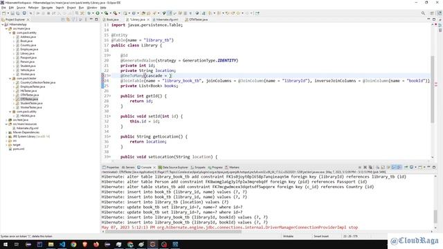Viewport: 443px width, 249px height.
Task: Click Remove Launch icon in Console toolbar
Action: point(365,167)
